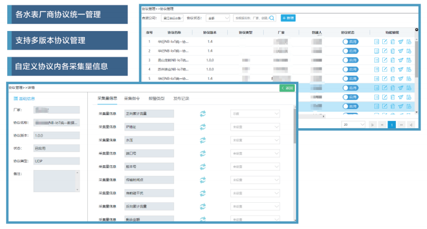This screenshot has height=229, width=427.
Task: Click the blue 新增 add button
Action: pos(288,18)
